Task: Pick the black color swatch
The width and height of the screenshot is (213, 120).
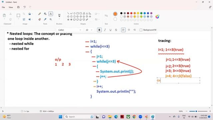Action: (x=121, y=13)
